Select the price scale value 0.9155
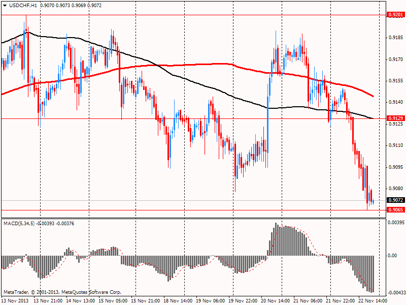The image size is (406, 305). (396, 81)
